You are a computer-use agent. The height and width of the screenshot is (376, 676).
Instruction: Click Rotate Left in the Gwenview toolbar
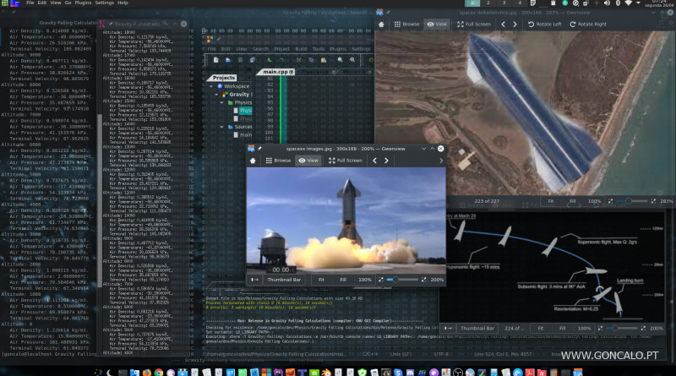(544, 25)
